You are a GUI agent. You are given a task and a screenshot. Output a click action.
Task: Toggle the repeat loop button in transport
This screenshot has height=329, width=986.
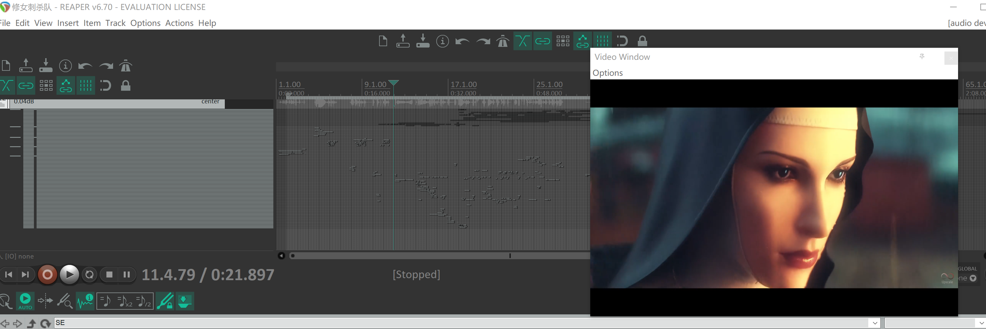click(x=89, y=275)
